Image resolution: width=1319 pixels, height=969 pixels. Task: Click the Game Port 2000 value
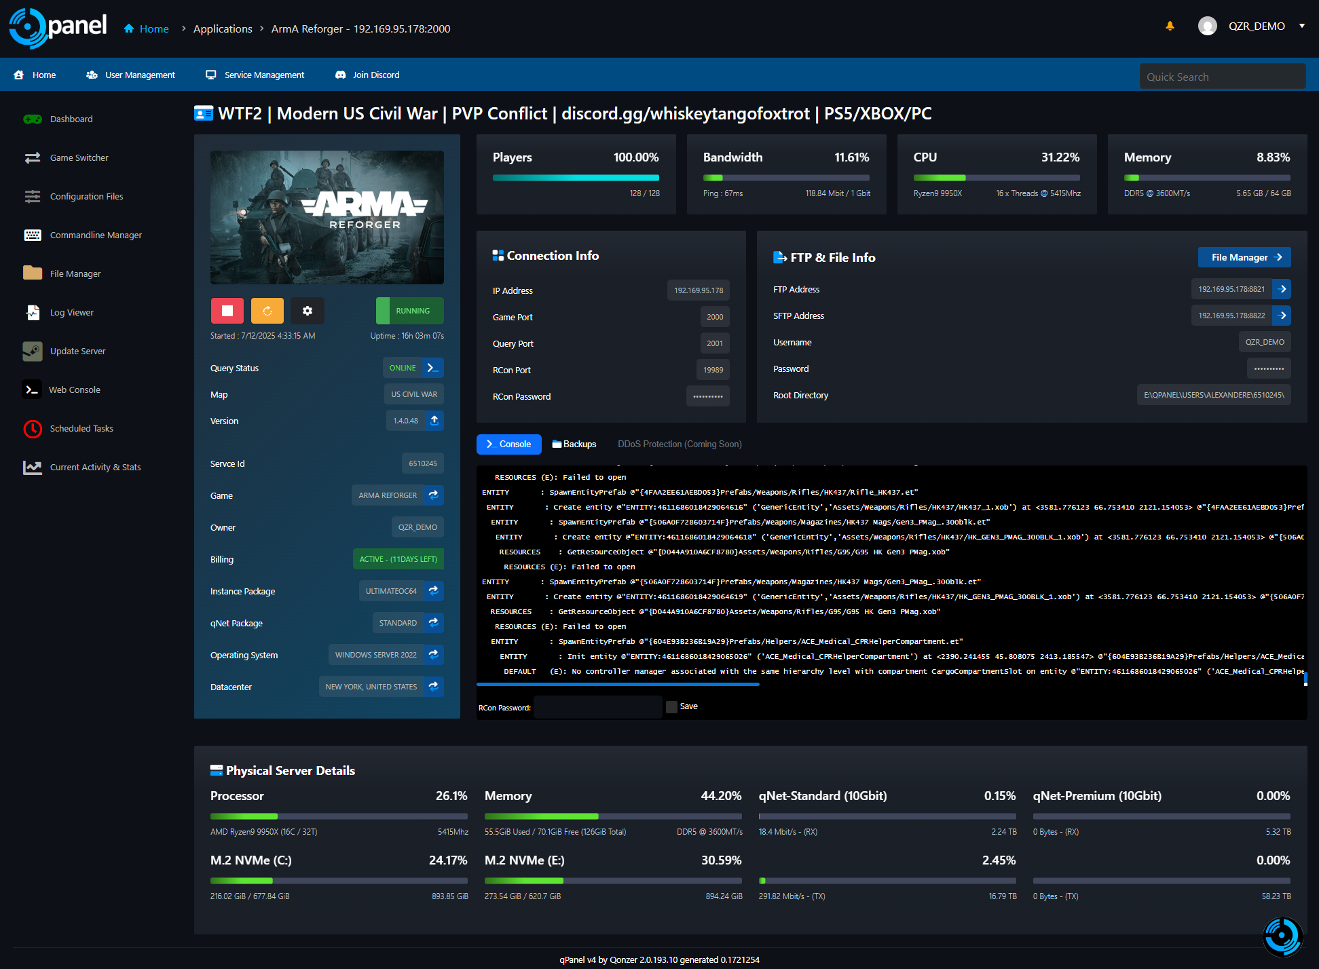pos(715,317)
